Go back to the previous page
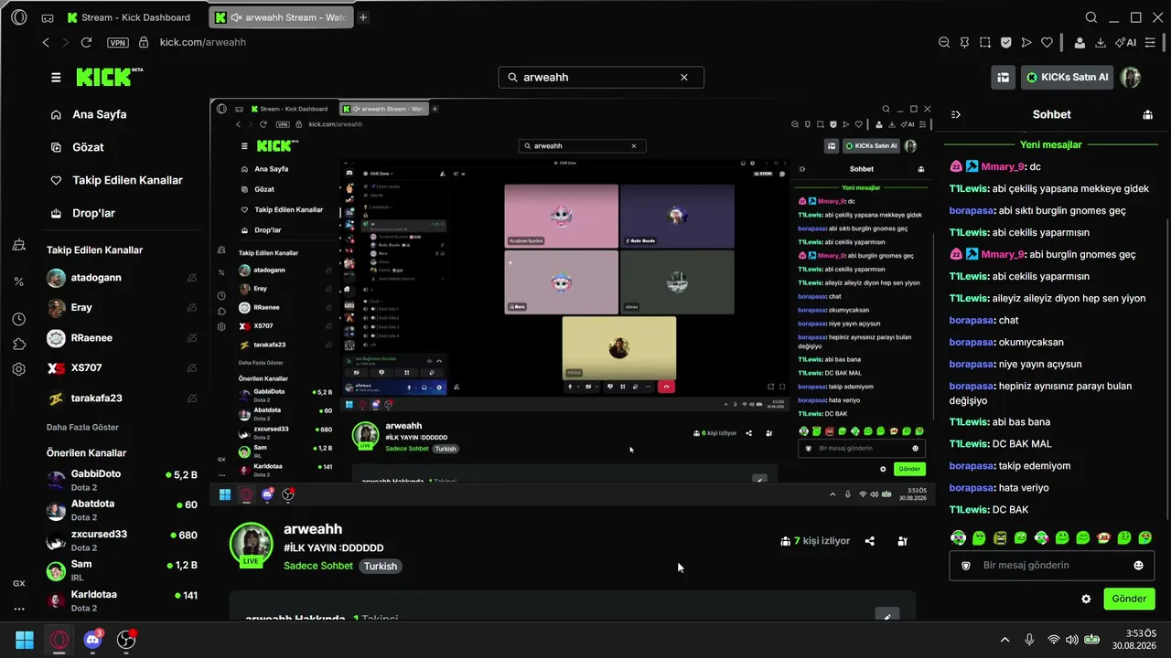 (47, 42)
